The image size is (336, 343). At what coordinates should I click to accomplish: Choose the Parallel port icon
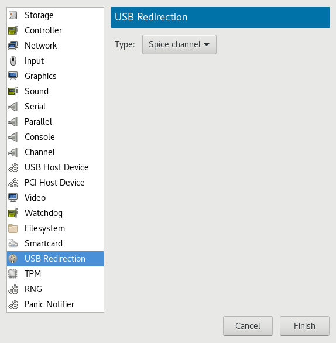pos(13,122)
